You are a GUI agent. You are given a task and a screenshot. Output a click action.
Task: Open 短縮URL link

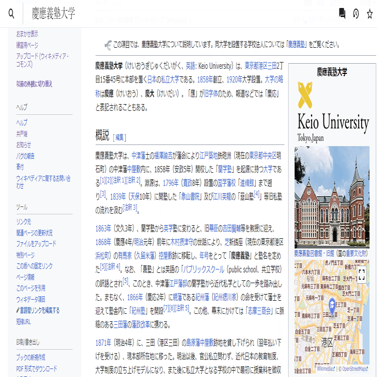coord(23,321)
